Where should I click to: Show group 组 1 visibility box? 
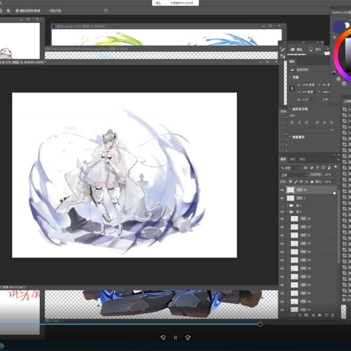point(282,205)
